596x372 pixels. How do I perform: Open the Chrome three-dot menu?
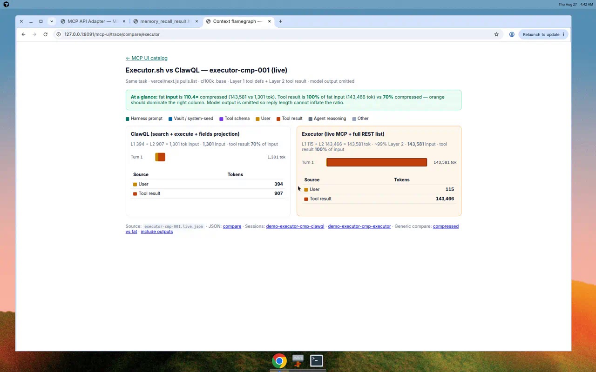[563, 34]
